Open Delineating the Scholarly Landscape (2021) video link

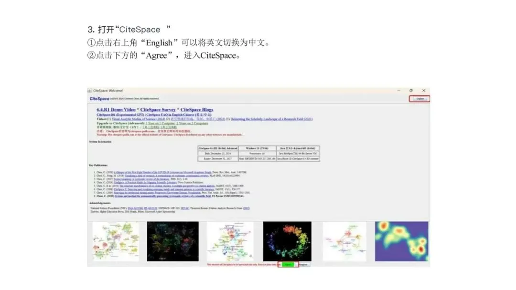271,119
